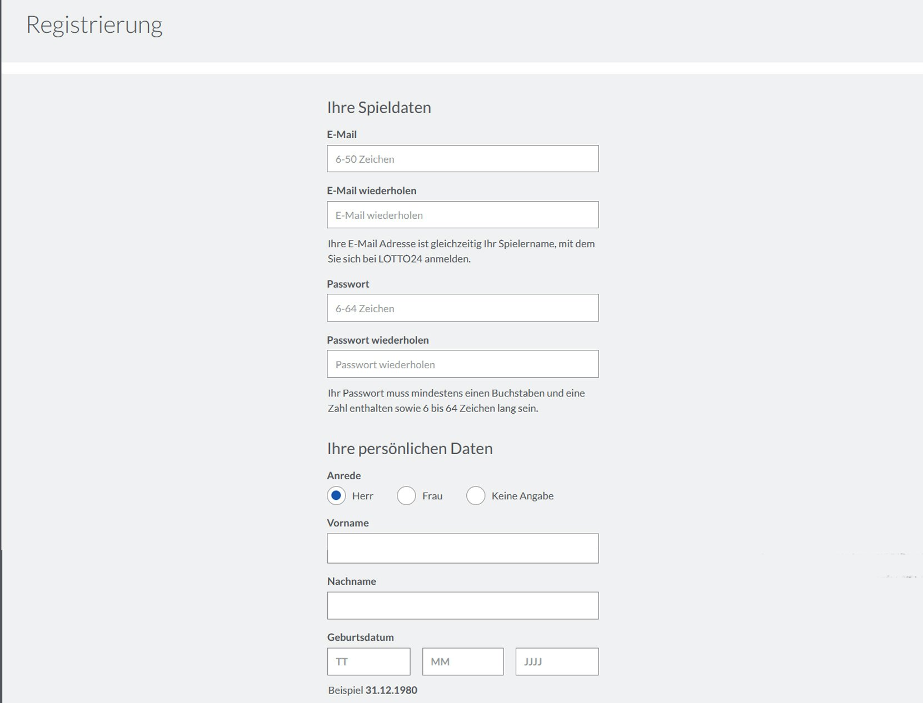Screen dimensions: 923x703
Task: Click the JJJJ year field
Action: [x=557, y=662]
